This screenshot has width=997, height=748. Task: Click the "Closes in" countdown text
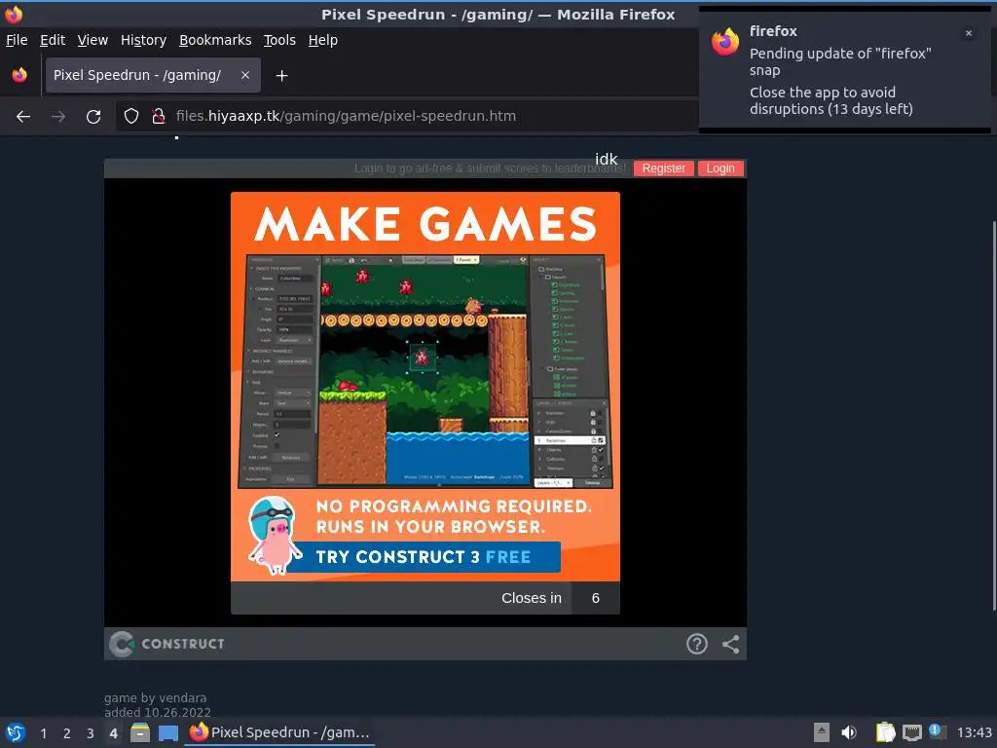[532, 598]
